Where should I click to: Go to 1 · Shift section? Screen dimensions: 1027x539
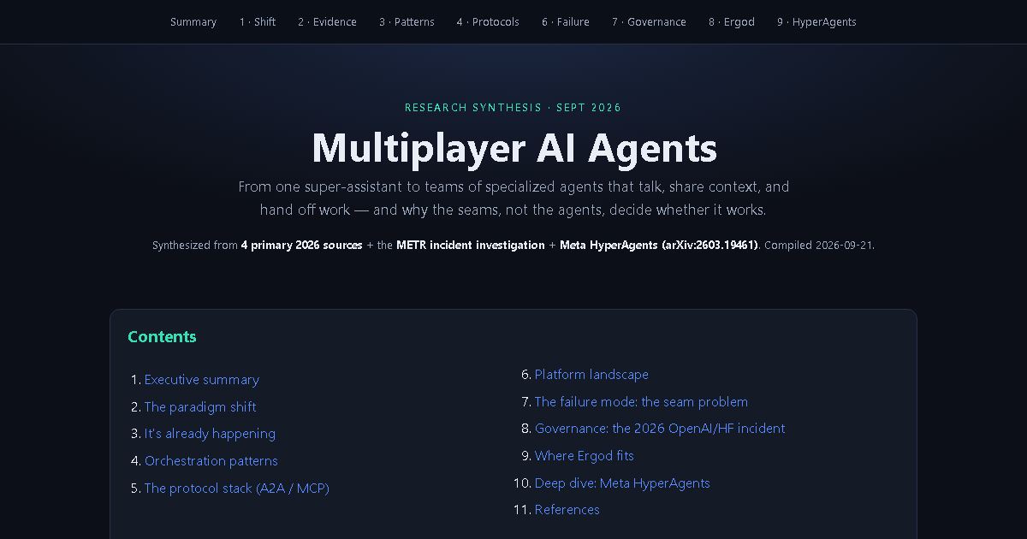pyautogui.click(x=258, y=22)
